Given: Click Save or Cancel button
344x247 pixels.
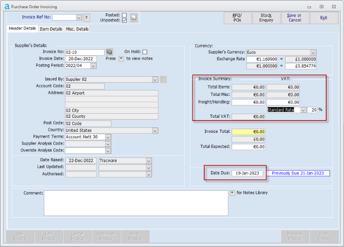Looking at the screenshot, I should tap(295, 18).
